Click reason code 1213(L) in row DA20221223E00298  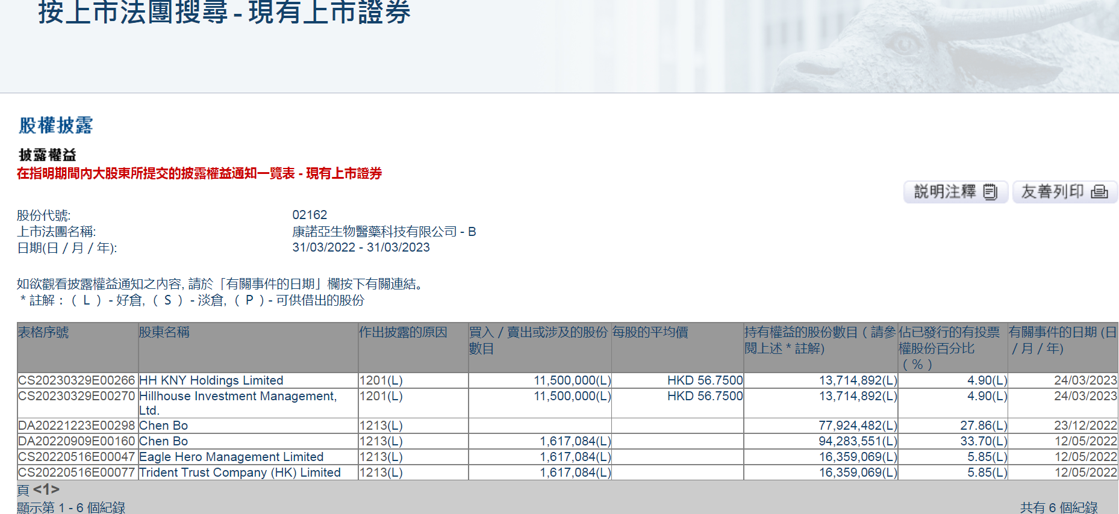(381, 426)
